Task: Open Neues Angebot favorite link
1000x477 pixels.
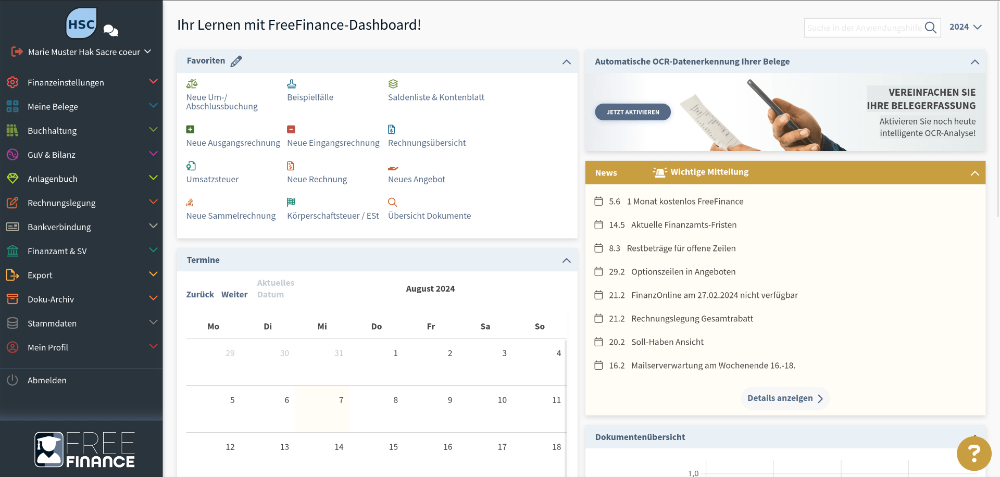Action: click(x=417, y=179)
